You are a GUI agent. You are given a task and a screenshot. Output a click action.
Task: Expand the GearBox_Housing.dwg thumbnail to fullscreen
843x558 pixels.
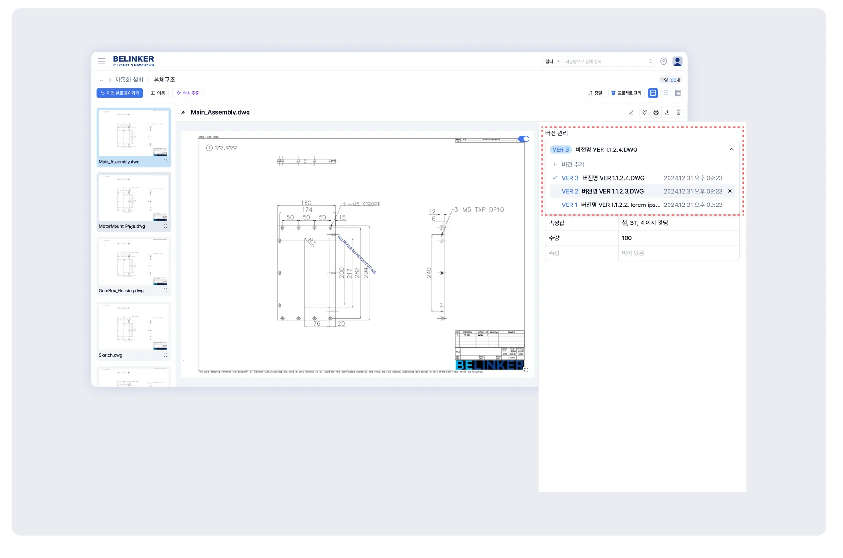click(x=165, y=291)
